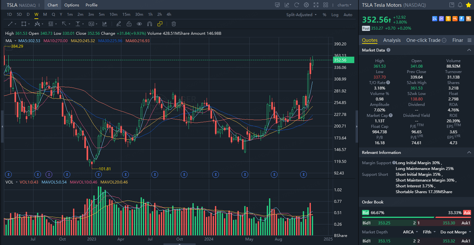Open chart settings gear icon

[306, 5]
